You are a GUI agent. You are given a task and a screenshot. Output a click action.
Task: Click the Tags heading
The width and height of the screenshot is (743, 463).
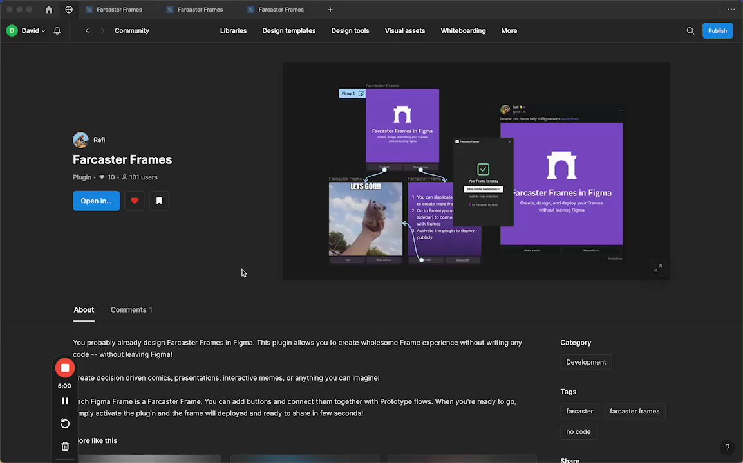568,392
